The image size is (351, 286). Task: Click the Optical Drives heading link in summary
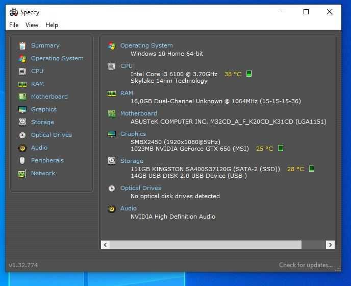(x=141, y=188)
